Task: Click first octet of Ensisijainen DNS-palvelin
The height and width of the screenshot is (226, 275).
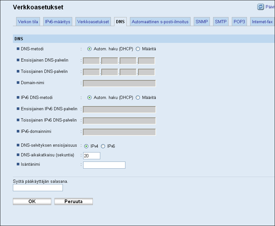Action: point(91,61)
